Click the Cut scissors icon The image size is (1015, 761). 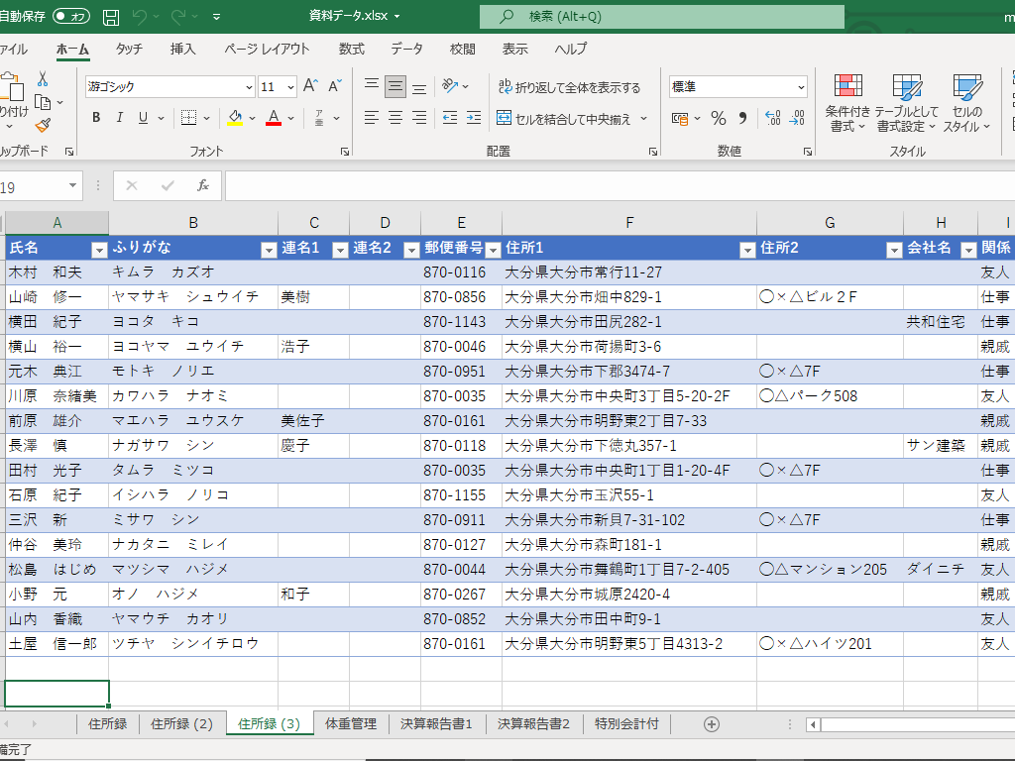(x=43, y=79)
